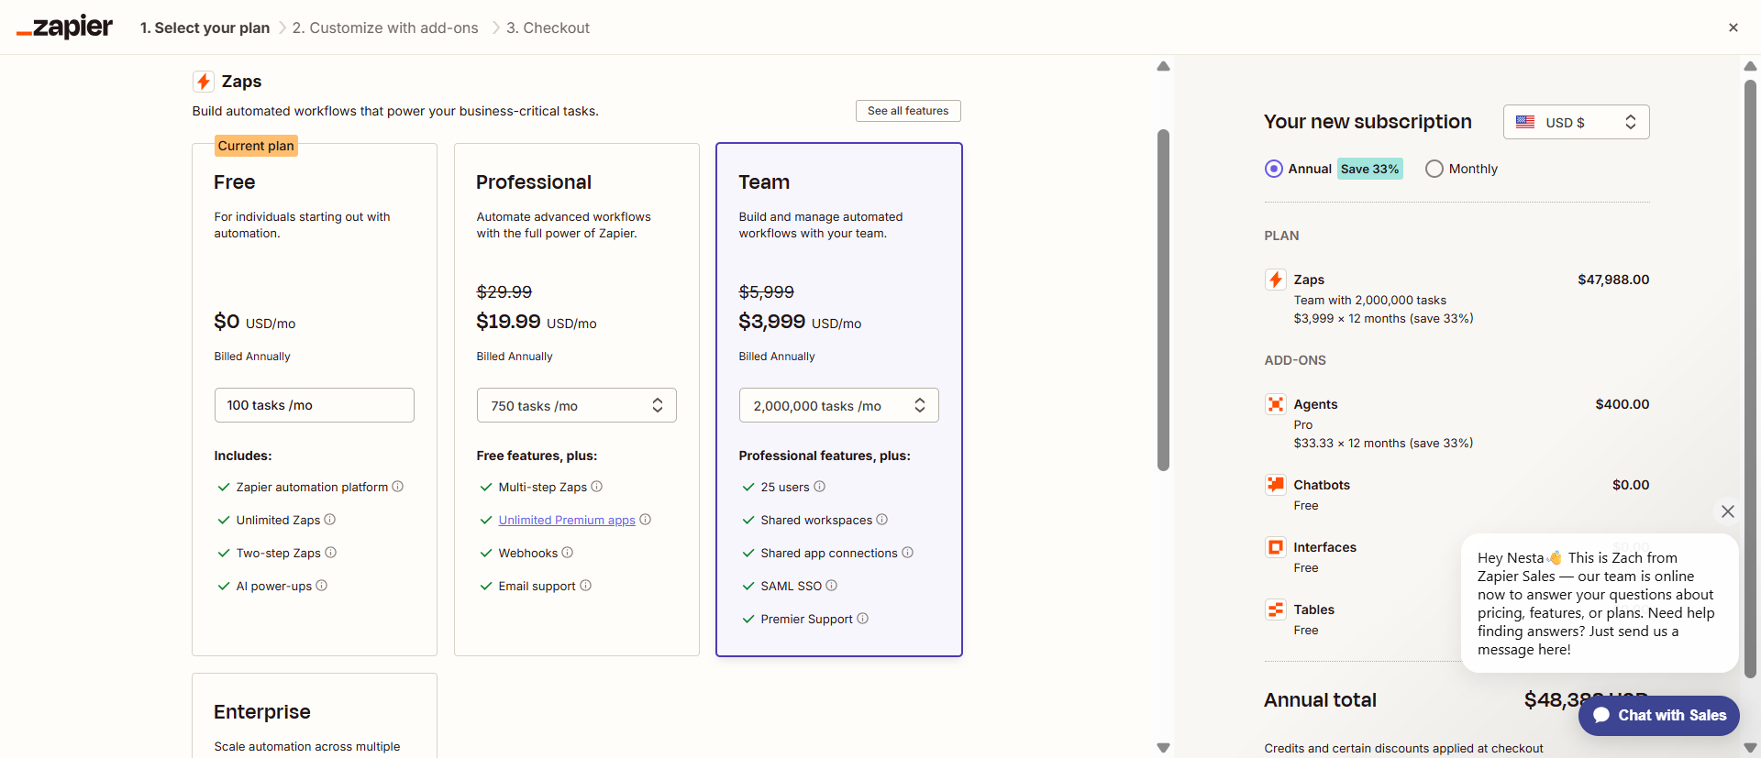The width and height of the screenshot is (1761, 758).
Task: Select the Team plan card title
Action: pos(764,182)
